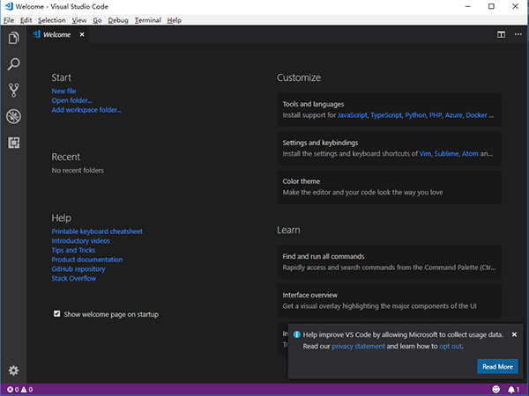Screen dimensions: 529x396
Task: Uncheck Show welcome page on startup
Action: [x=57, y=313]
